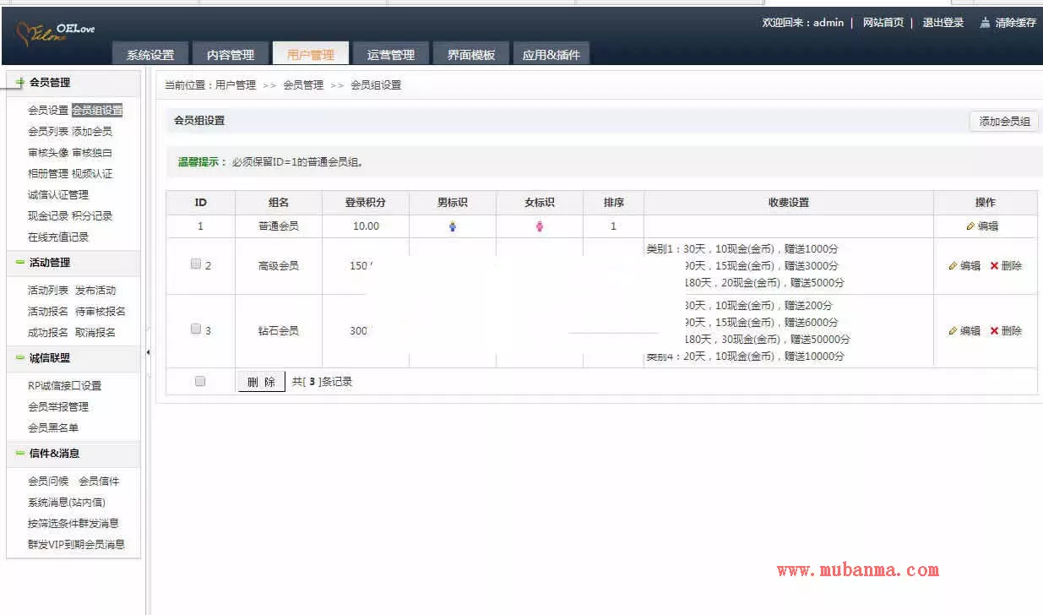The image size is (1043, 615).
Task: Check the checkbox for ID 3 钻石会员
Action: [196, 329]
